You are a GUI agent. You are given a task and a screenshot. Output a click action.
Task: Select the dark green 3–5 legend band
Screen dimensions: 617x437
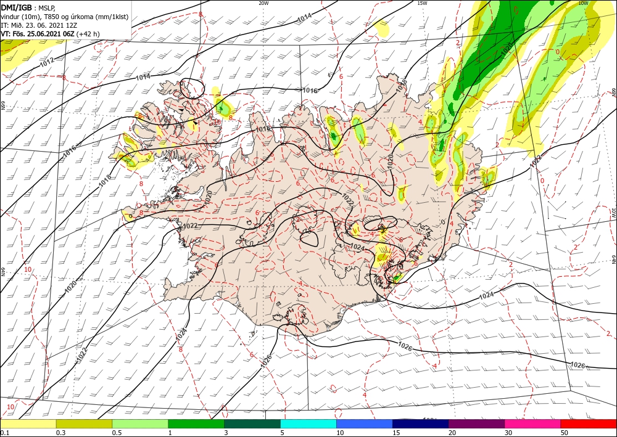(252, 423)
